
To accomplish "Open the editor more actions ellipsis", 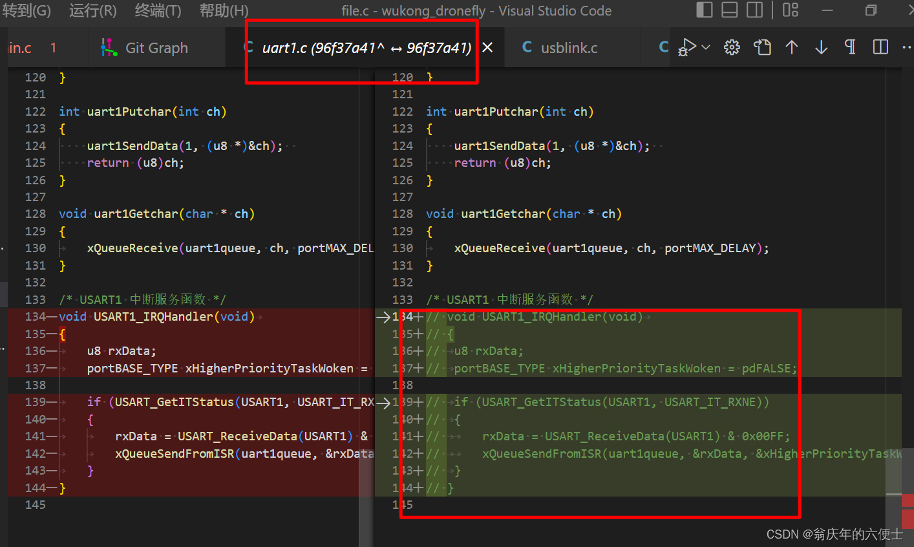I will point(906,47).
